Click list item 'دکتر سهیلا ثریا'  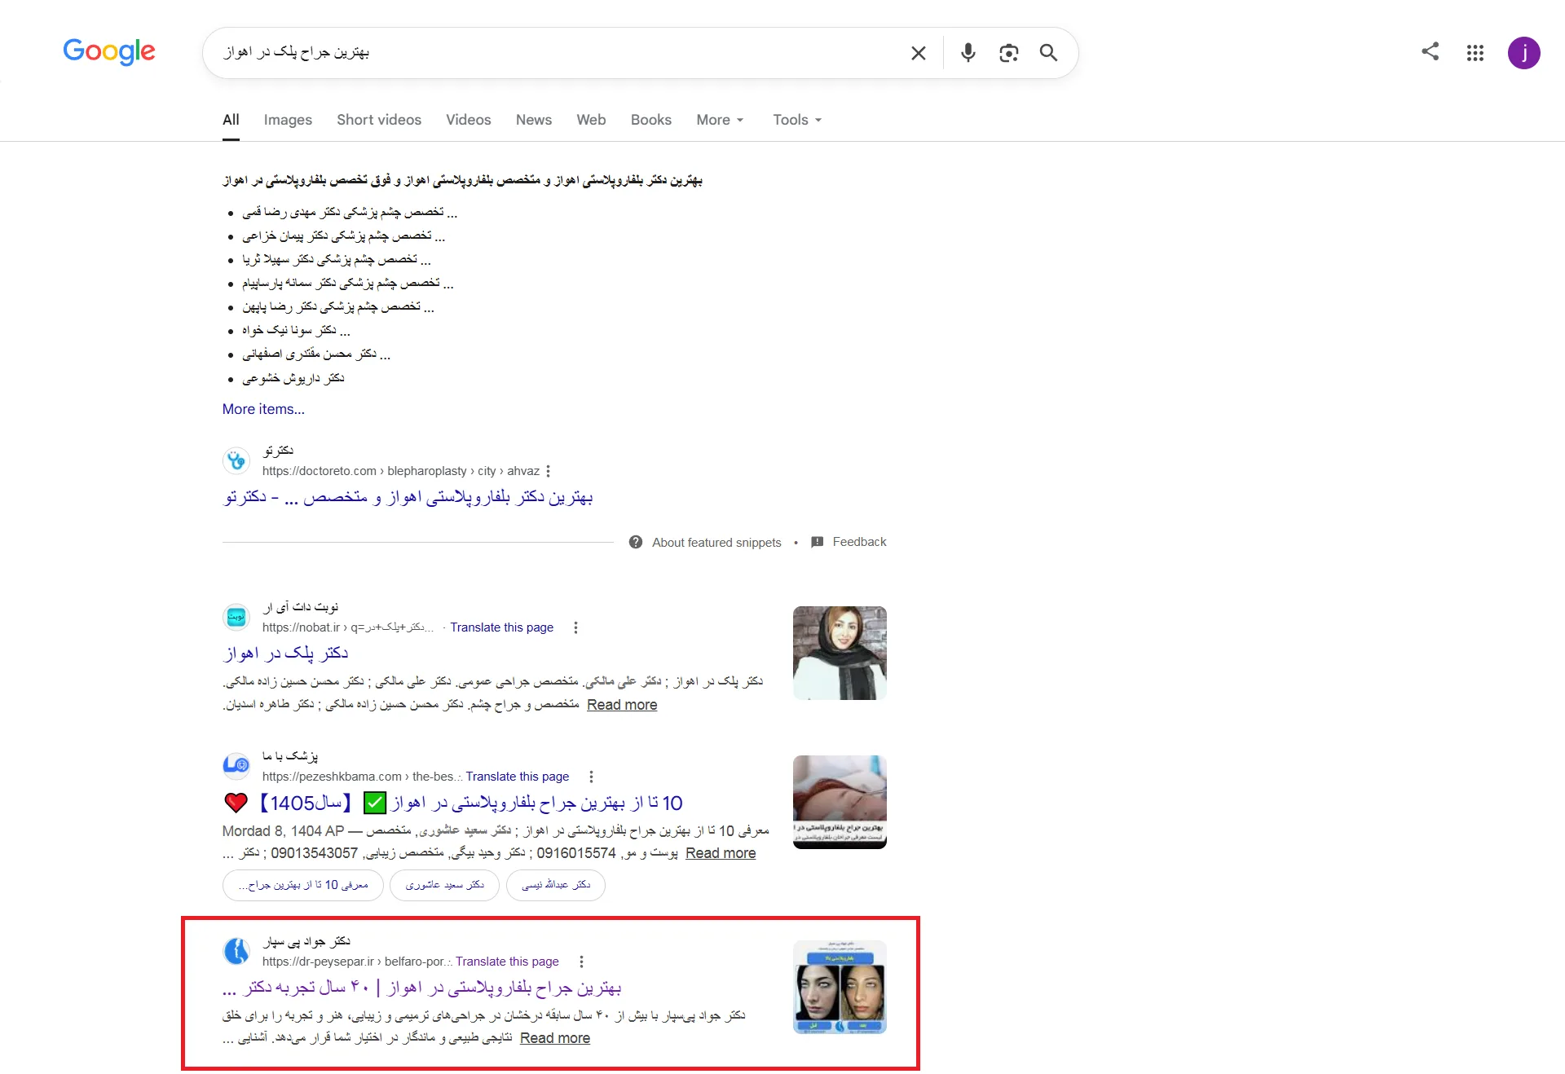click(337, 259)
